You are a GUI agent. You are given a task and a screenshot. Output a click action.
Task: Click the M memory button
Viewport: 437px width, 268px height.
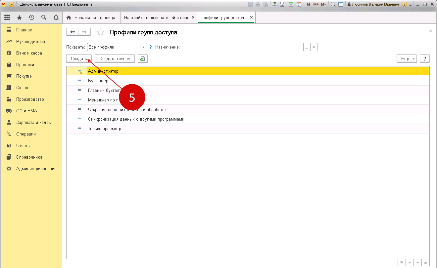click(309, 4)
